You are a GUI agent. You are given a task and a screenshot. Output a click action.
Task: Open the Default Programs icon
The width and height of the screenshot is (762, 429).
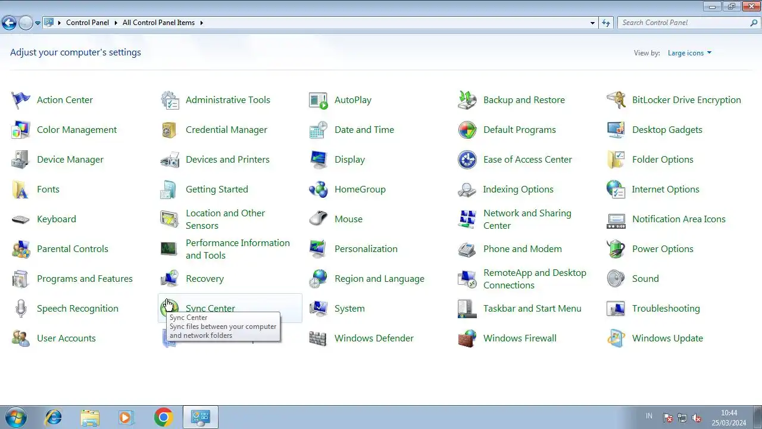(x=467, y=130)
